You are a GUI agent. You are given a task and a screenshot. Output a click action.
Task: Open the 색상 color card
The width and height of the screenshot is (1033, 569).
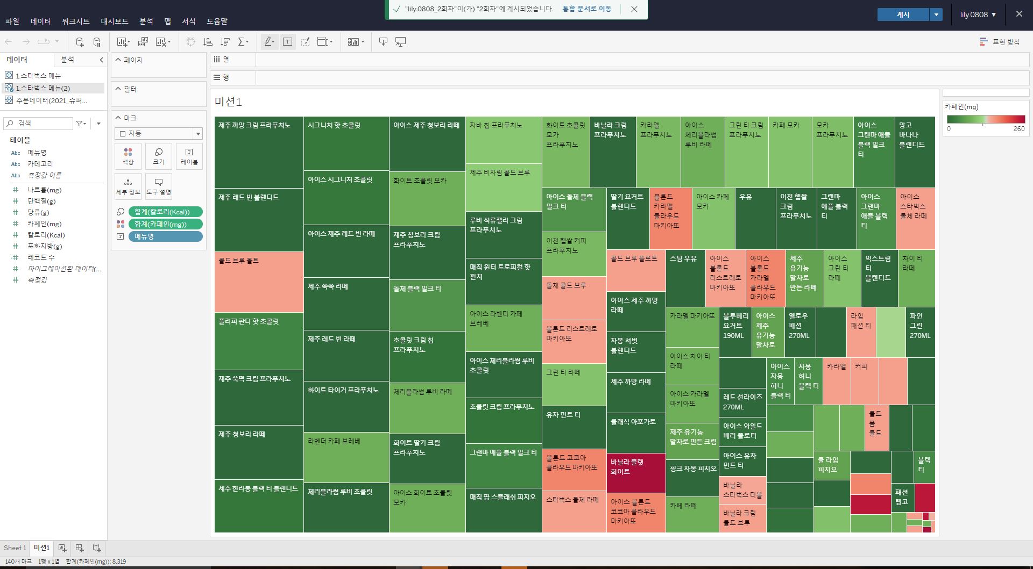[x=128, y=156]
